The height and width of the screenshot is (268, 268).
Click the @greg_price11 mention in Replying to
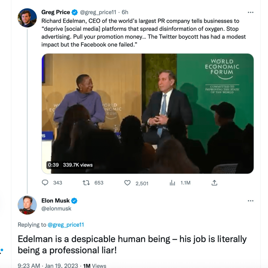tap(66, 225)
